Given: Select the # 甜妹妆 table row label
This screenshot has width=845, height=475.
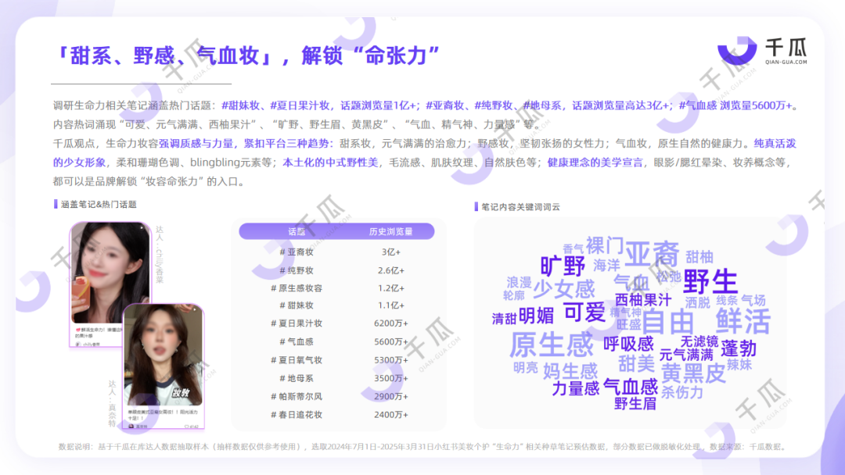Looking at the screenshot, I should pos(297,305).
